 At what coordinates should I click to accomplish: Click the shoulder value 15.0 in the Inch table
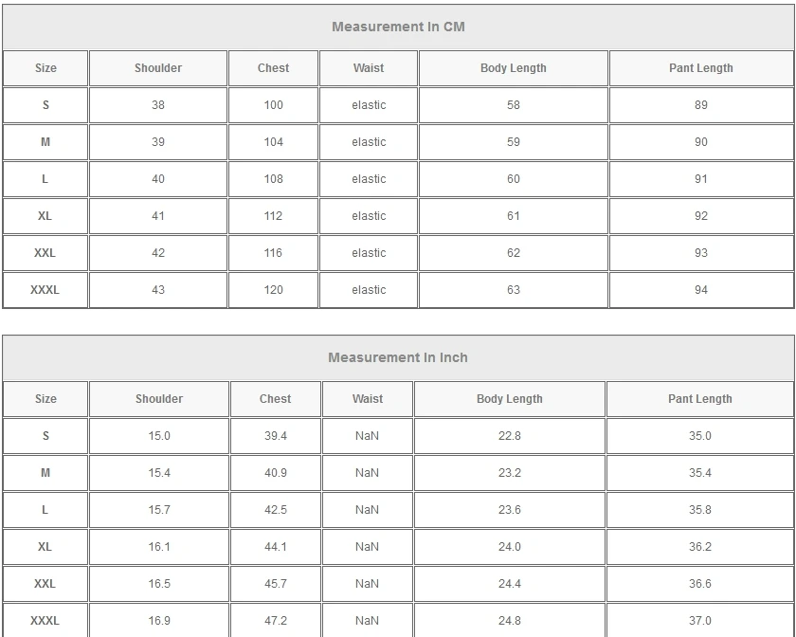pyautogui.click(x=159, y=436)
